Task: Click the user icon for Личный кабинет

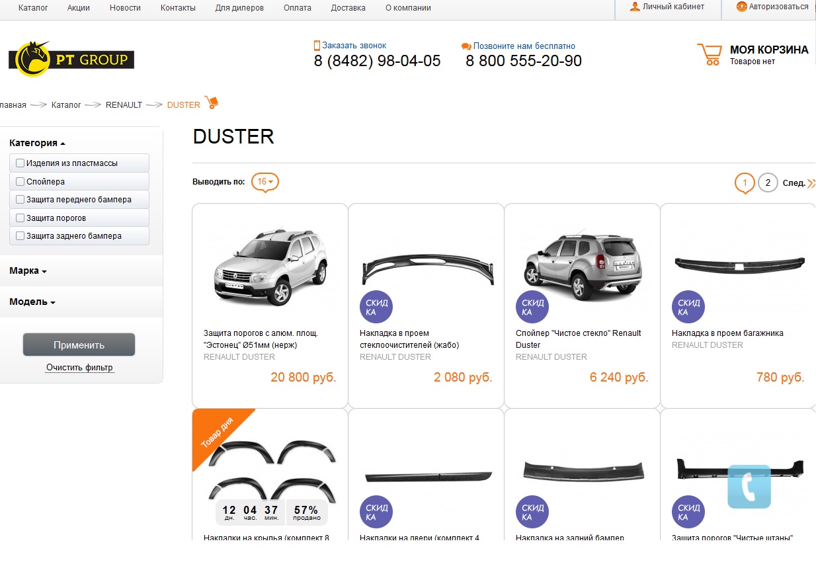Action: point(635,7)
